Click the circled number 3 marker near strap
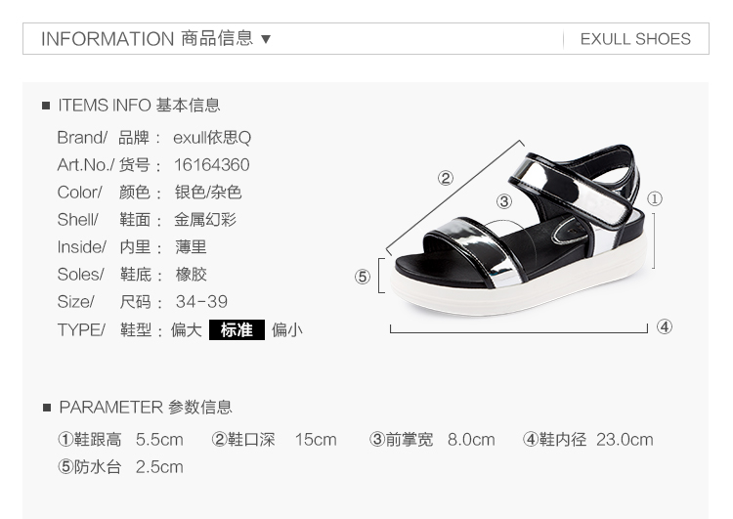 point(504,201)
